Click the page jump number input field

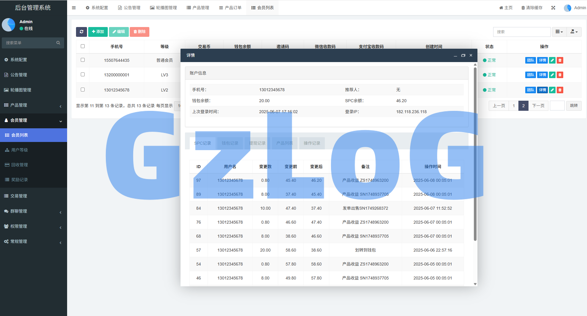[557, 106]
